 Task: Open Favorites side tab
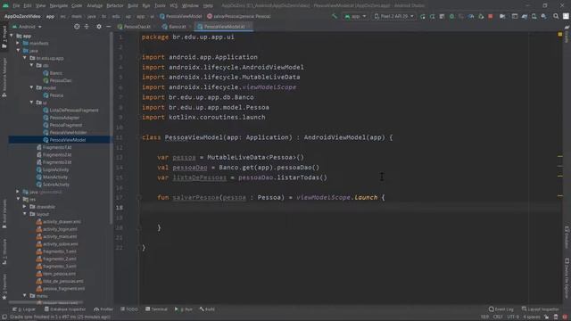4,287
